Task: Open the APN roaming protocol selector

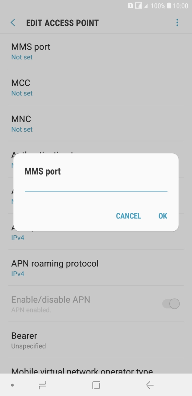Action: coord(96,268)
